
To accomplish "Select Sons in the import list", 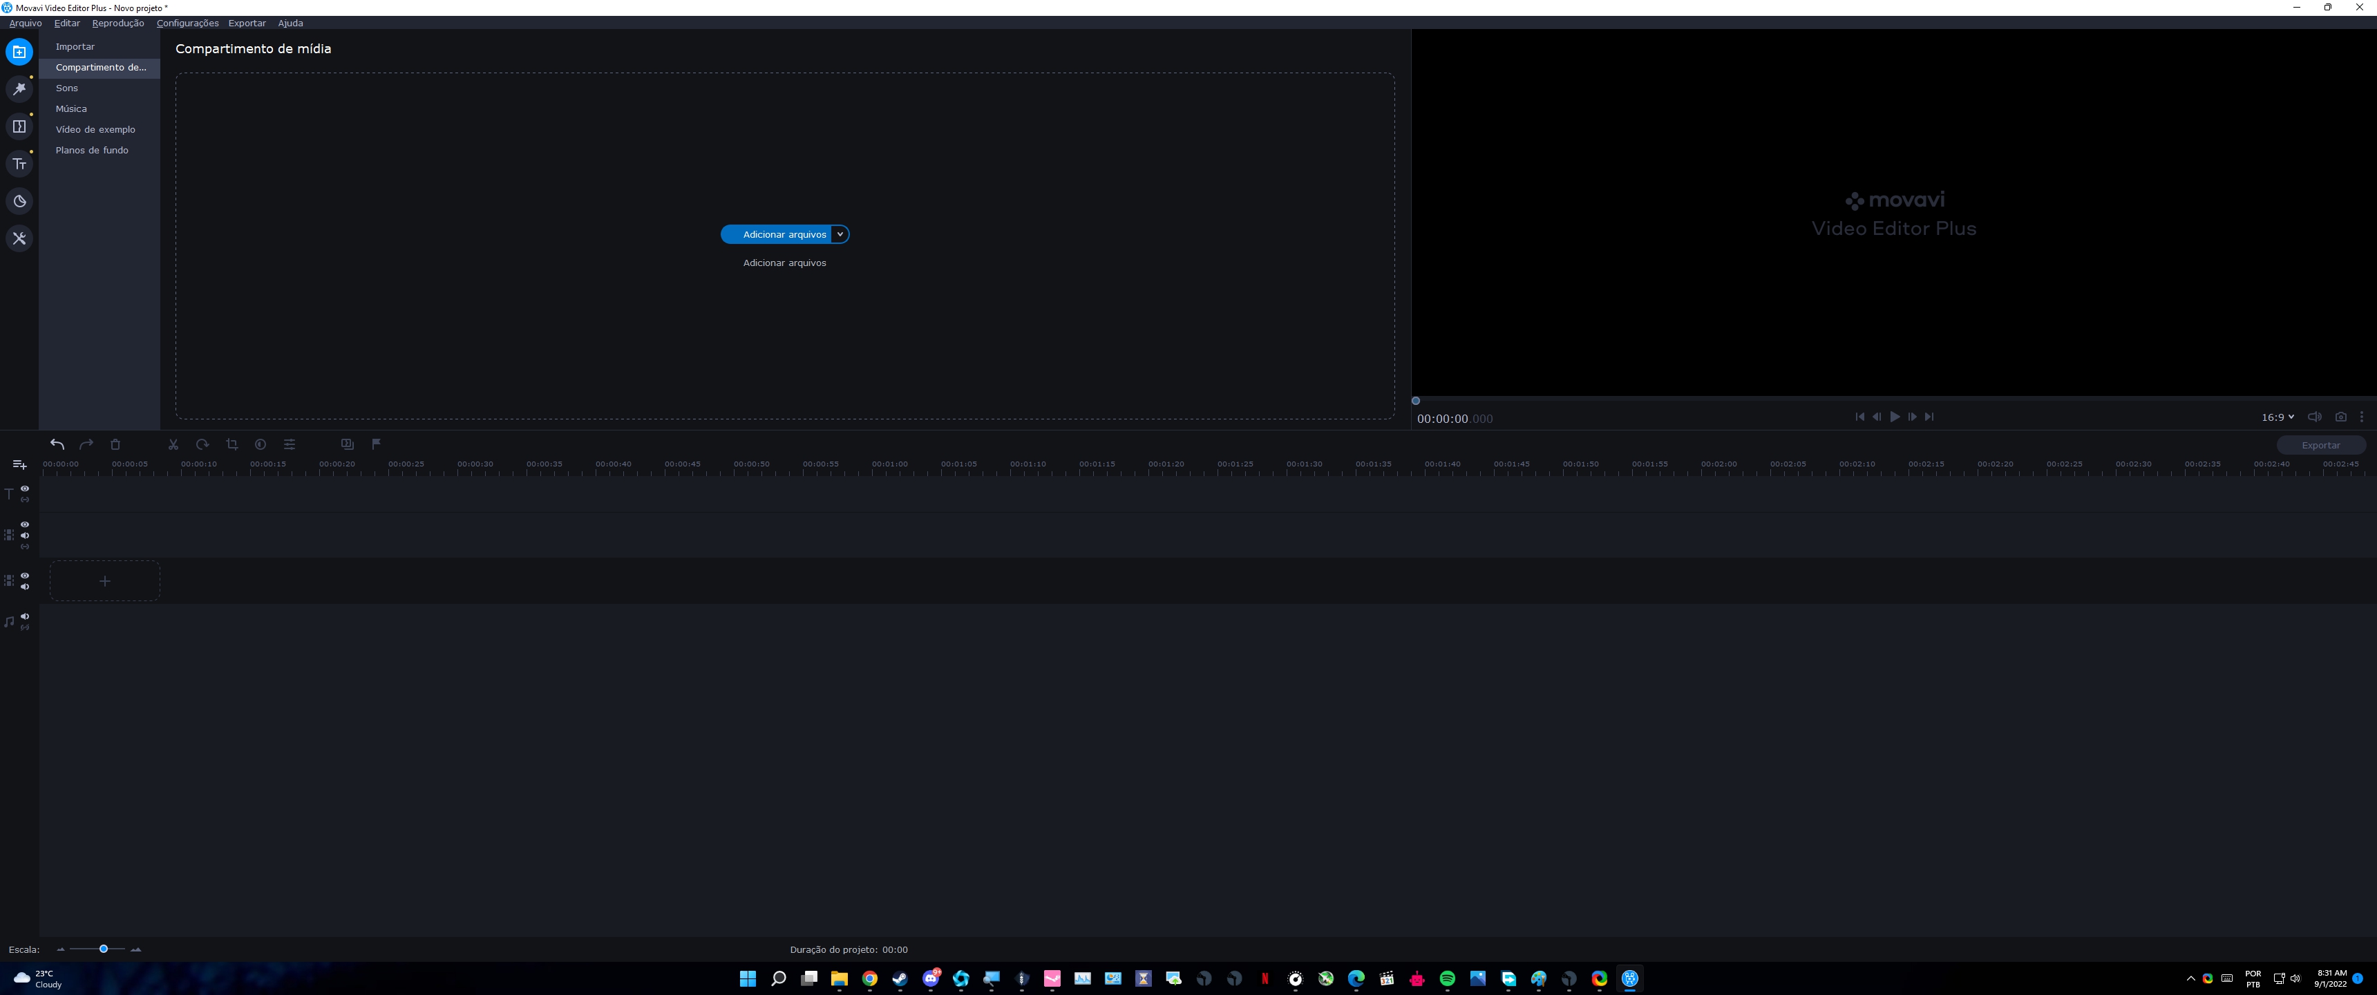I will click(x=66, y=88).
